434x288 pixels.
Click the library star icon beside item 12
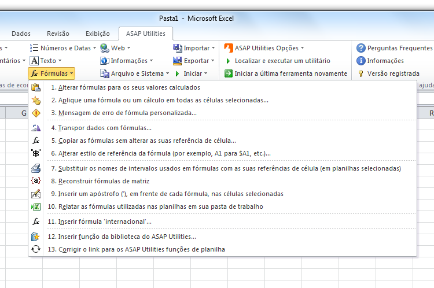click(36, 237)
